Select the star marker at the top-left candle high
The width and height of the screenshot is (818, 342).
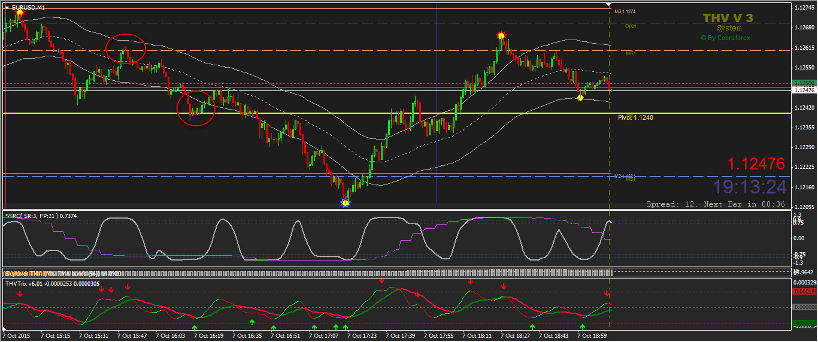pyautogui.click(x=19, y=13)
